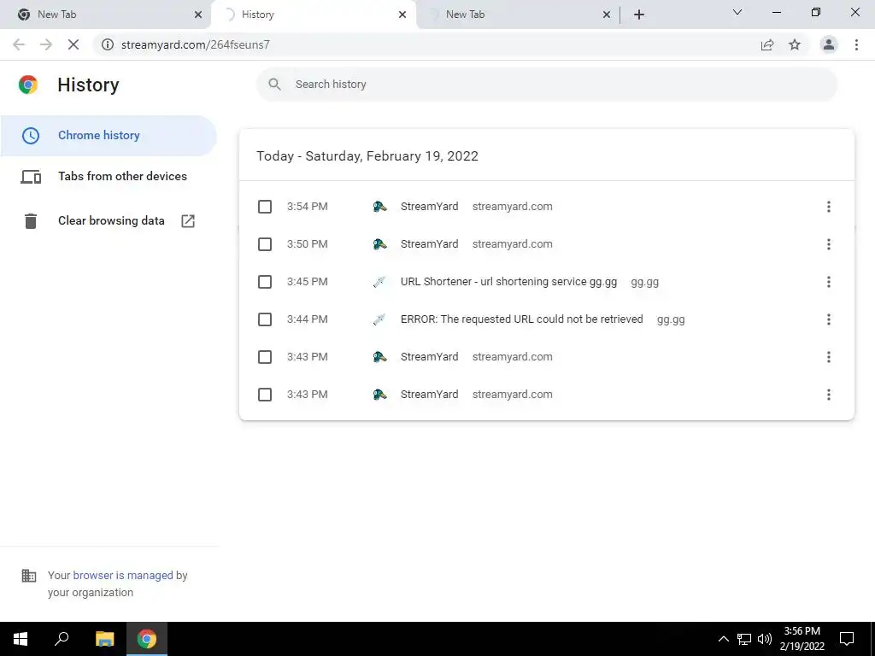Viewport: 875px width, 656px height.
Task: Open a new tab with the plus button
Action: coord(639,15)
